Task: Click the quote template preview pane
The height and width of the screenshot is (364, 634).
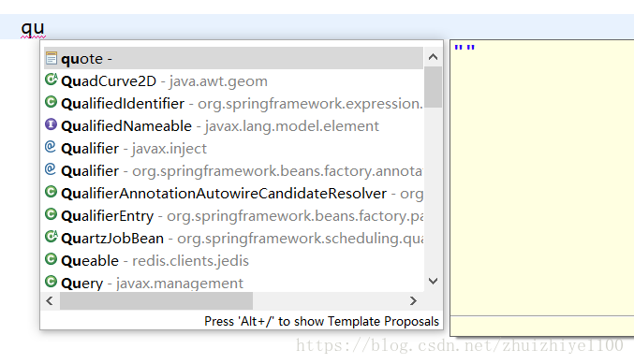Action: pyautogui.click(x=542, y=178)
